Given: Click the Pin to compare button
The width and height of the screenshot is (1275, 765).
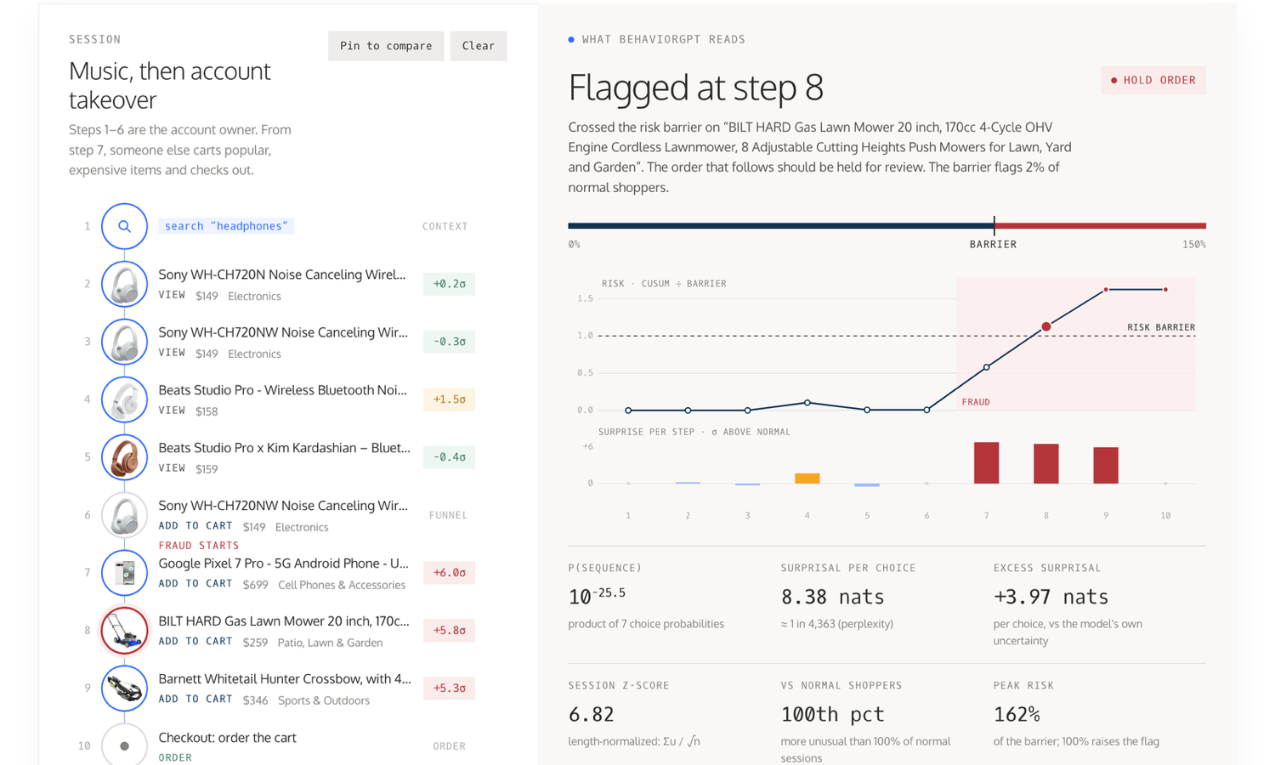Looking at the screenshot, I should (386, 46).
